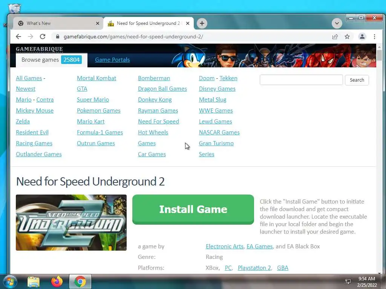Close the Need for Speed Underground 2 tab
Screen dimensions: 386x289
pyautogui.click(x=188, y=23)
